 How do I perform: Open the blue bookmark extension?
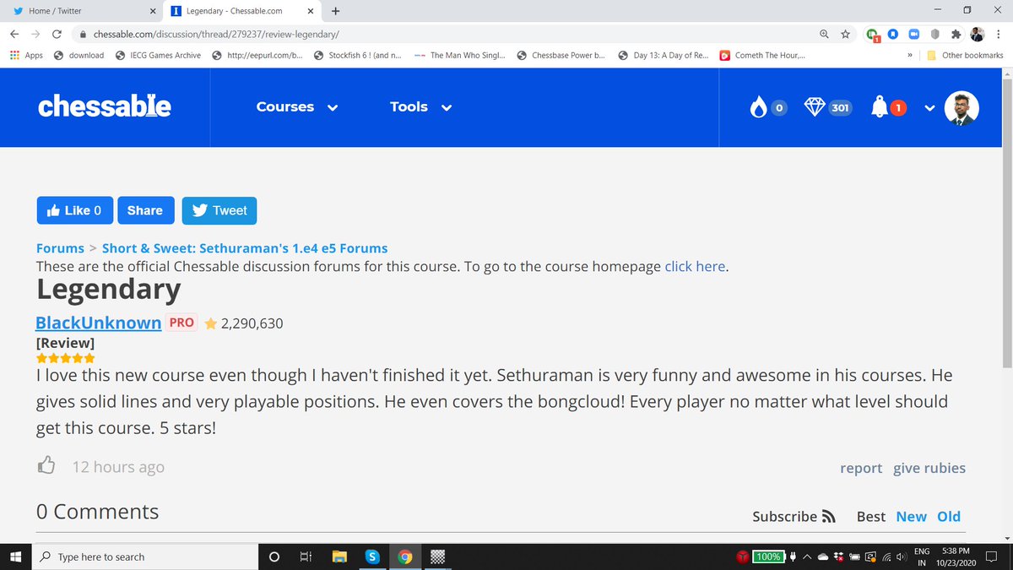pyautogui.click(x=893, y=35)
